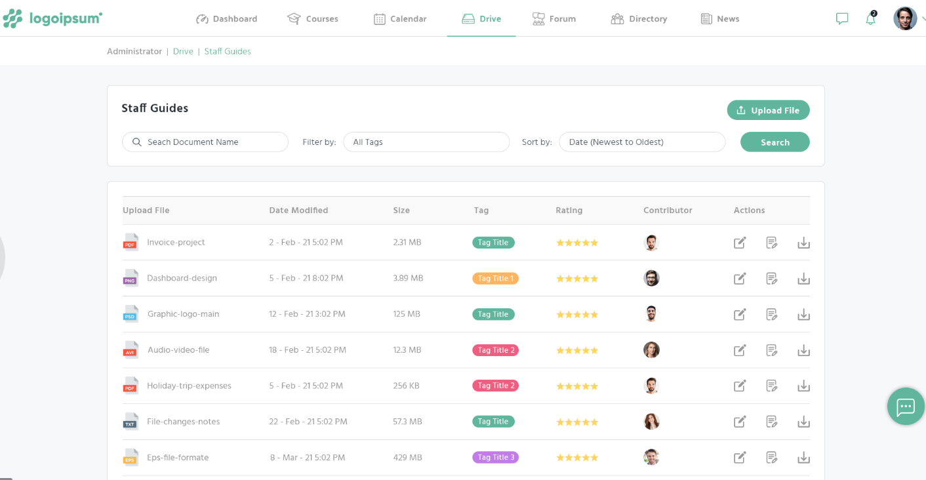Click the orange Tag Title 1 badge
This screenshot has height=480, width=926.
[x=495, y=278]
